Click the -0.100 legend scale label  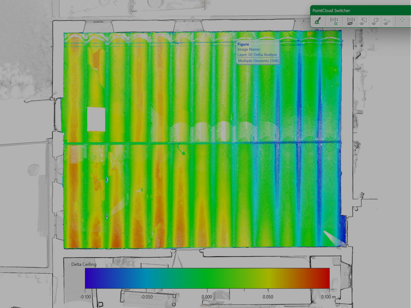85,297
